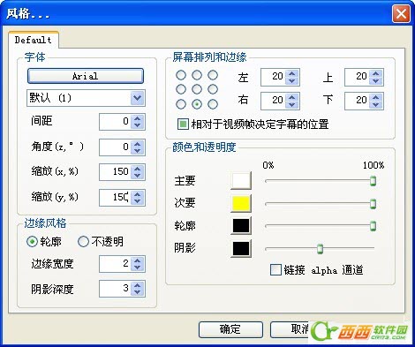
Task: Increase the 左 left margin value
Action: [x=292, y=73]
